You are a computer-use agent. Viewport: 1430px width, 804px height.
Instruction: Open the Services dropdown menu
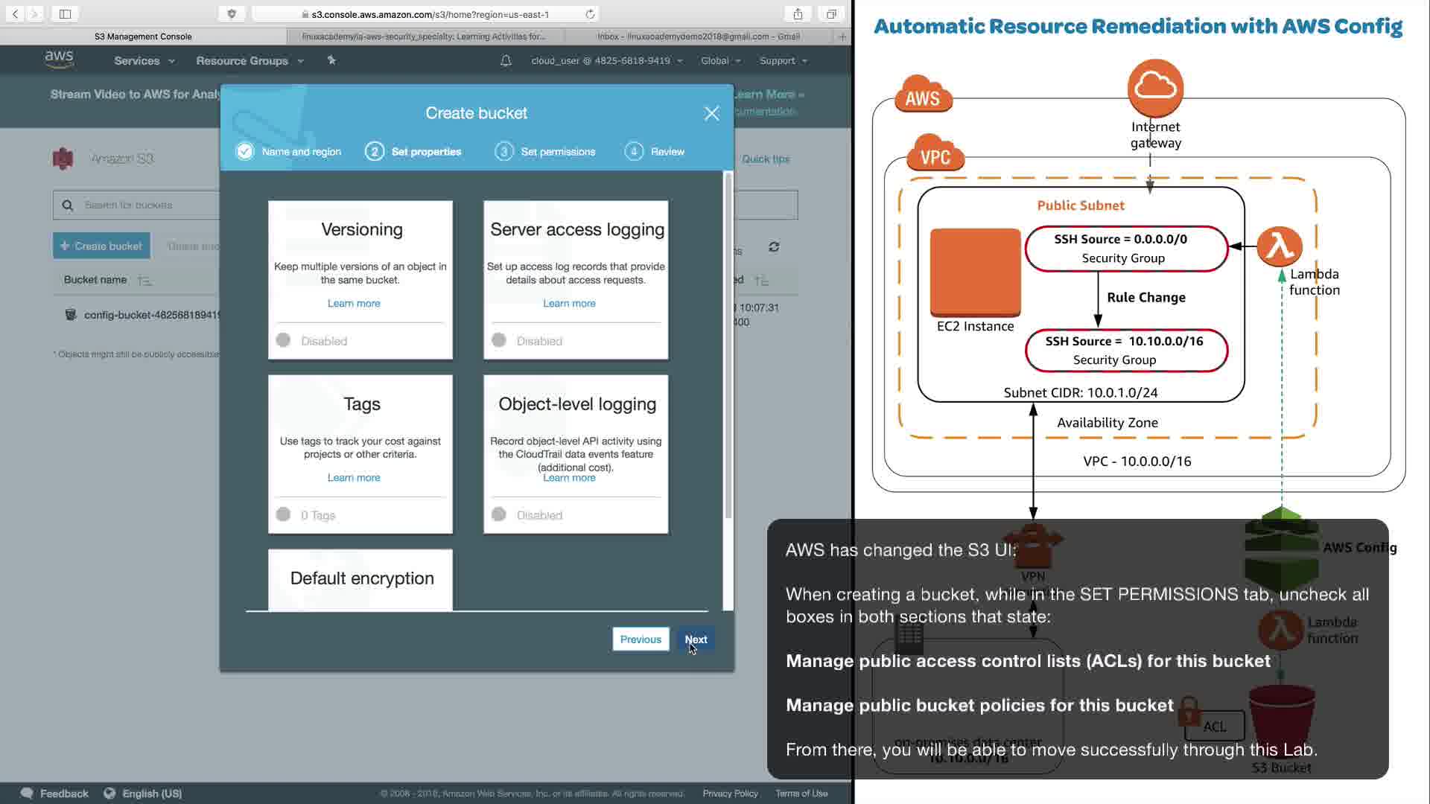tap(144, 61)
